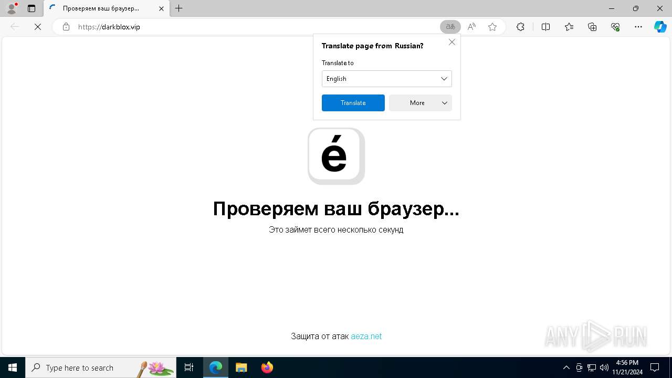Open File Explorer from taskbar
The height and width of the screenshot is (378, 672).
pyautogui.click(x=241, y=367)
